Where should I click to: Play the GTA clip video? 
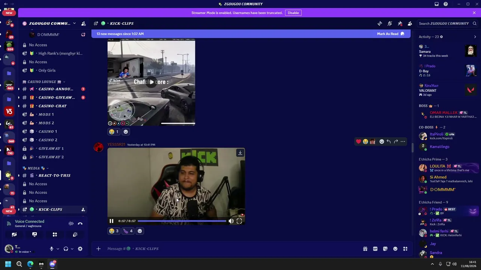click(151, 82)
